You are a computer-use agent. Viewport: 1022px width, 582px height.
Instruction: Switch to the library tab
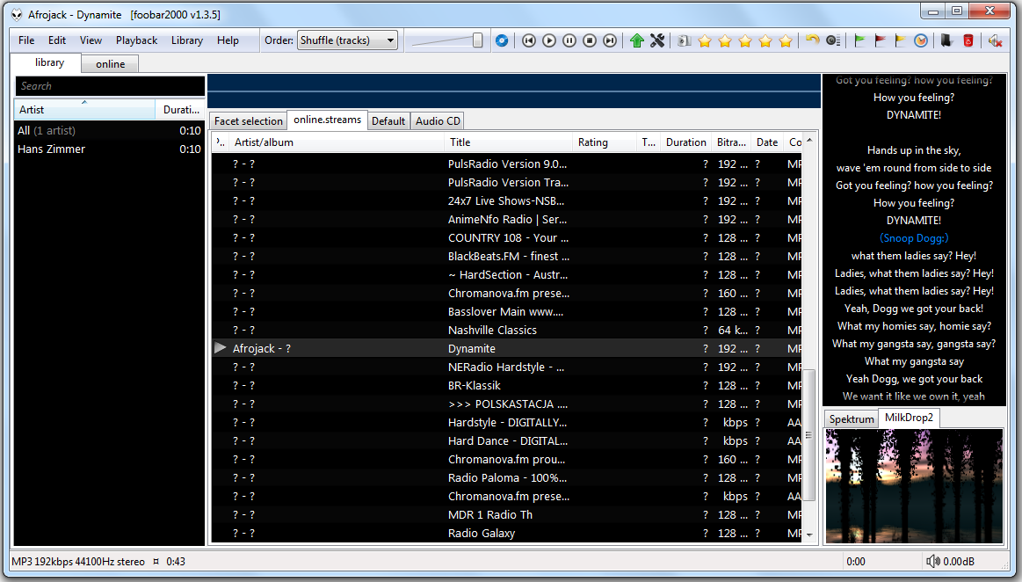[47, 62]
